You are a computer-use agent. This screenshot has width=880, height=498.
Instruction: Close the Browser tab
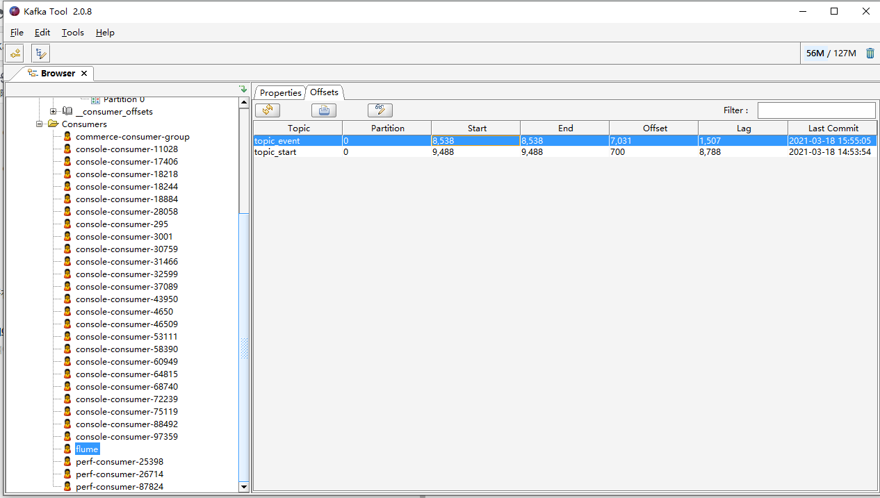tap(84, 73)
